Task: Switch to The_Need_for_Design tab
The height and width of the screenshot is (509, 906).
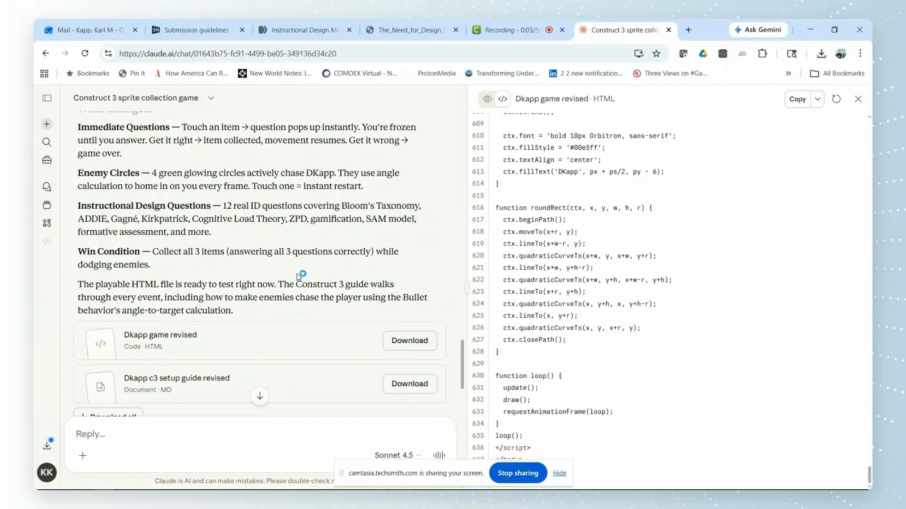Action: click(412, 30)
